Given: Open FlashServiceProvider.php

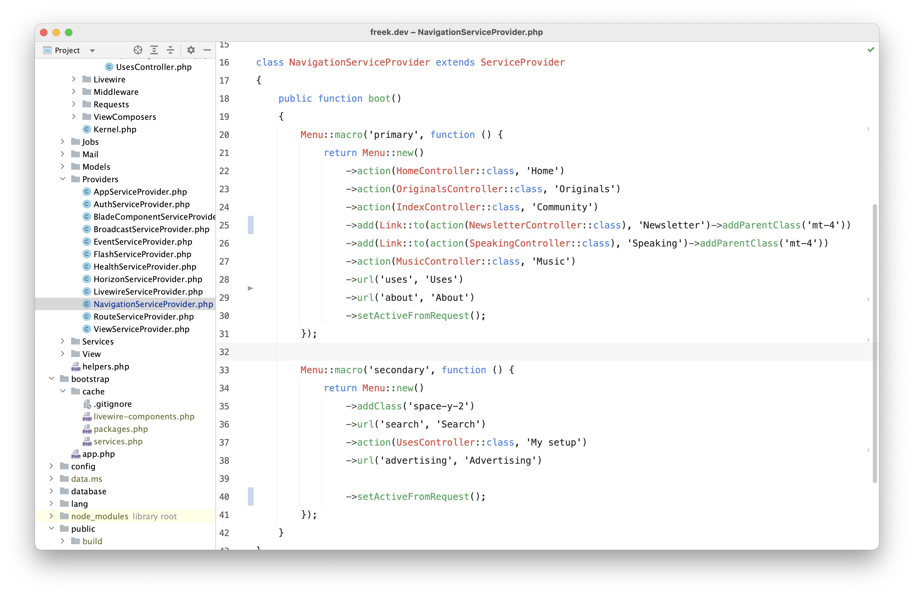Looking at the screenshot, I should (142, 254).
